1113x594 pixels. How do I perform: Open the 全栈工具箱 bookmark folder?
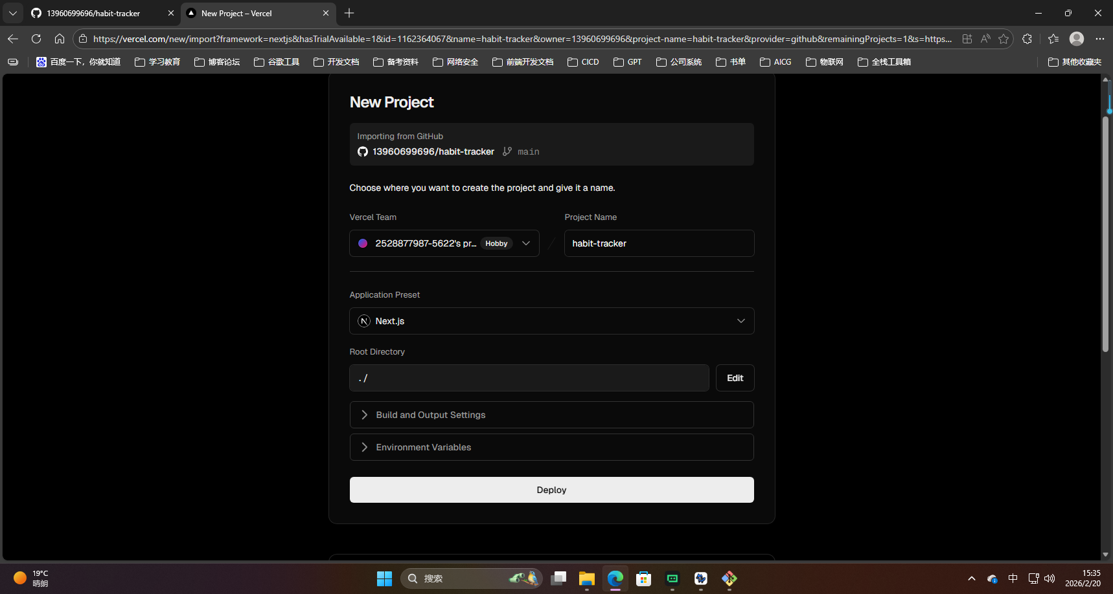(x=884, y=62)
